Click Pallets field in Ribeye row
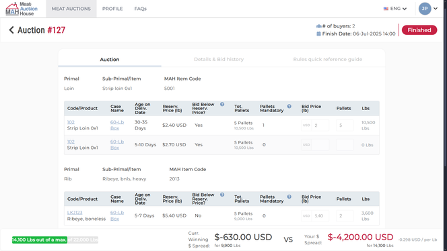The width and height of the screenshot is (447, 251). pyautogui.click(x=345, y=215)
